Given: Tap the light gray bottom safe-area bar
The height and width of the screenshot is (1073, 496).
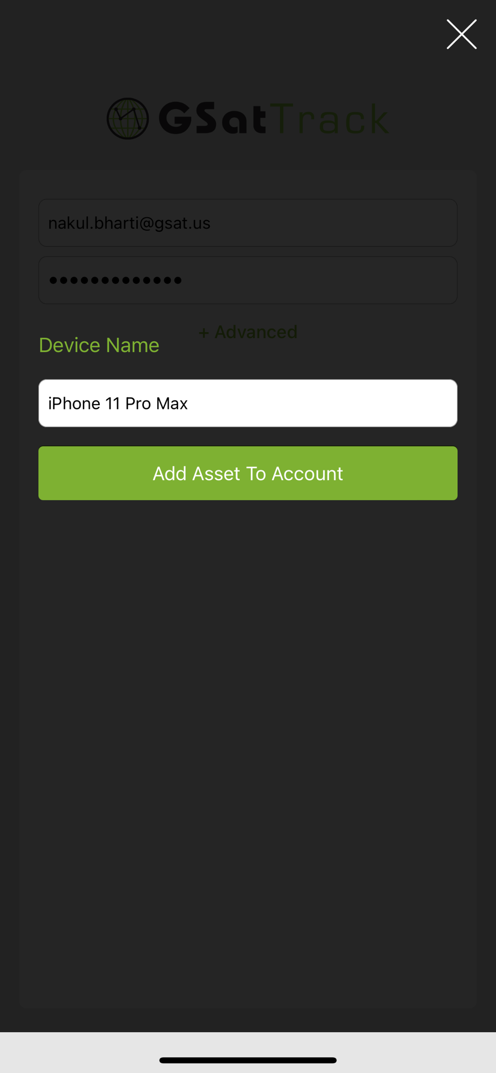Looking at the screenshot, I should pos(248,1053).
